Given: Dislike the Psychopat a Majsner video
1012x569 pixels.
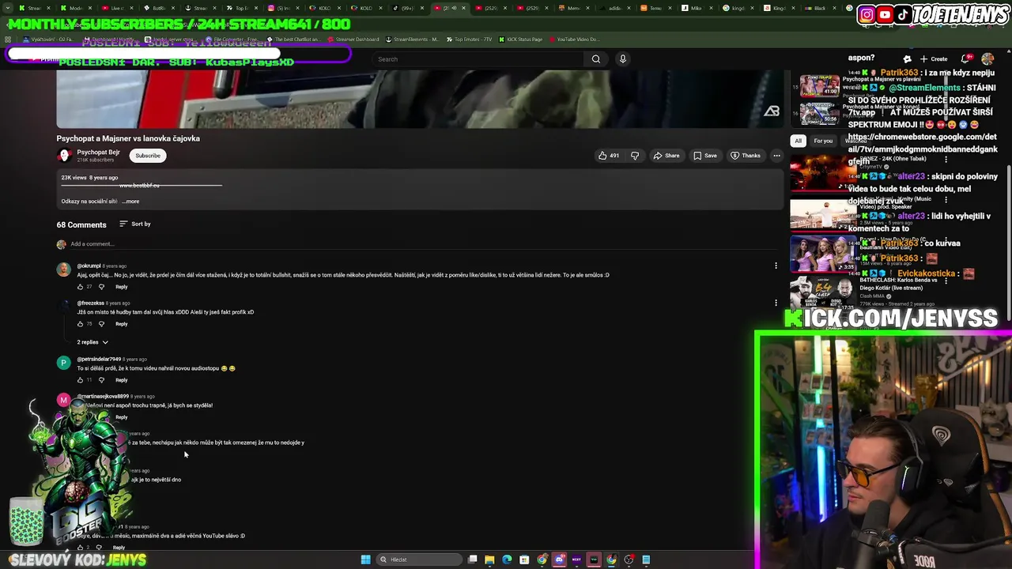Looking at the screenshot, I should click(x=634, y=156).
